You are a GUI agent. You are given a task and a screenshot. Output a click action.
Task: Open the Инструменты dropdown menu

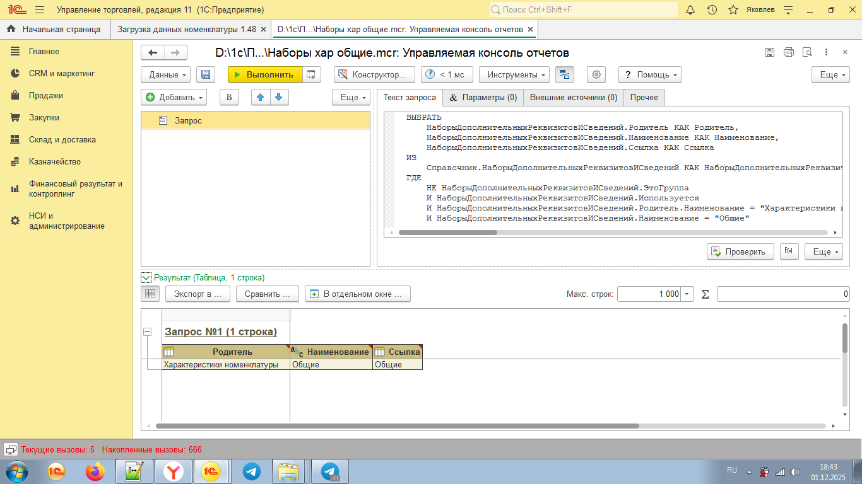coord(514,74)
